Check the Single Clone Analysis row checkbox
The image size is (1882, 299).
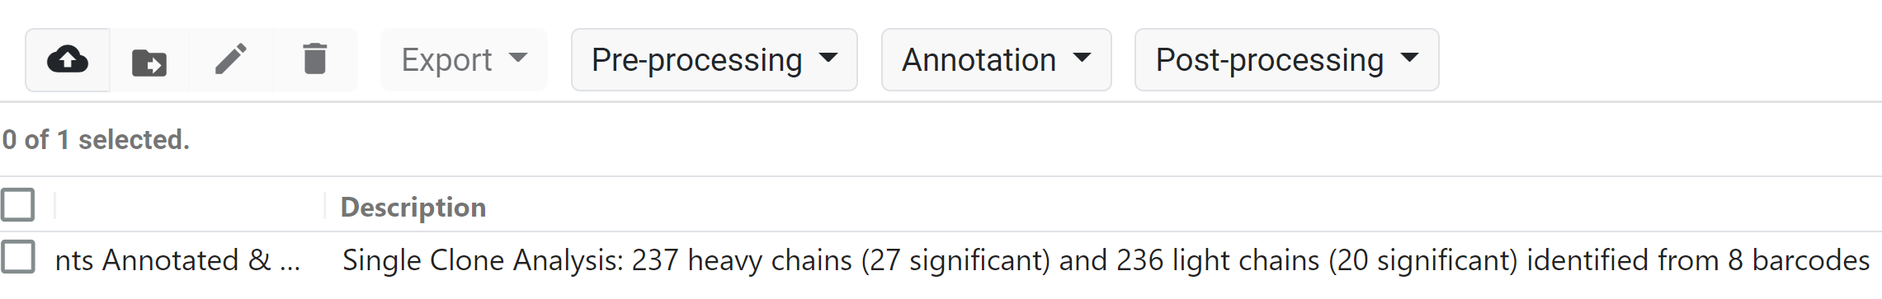coord(17,257)
